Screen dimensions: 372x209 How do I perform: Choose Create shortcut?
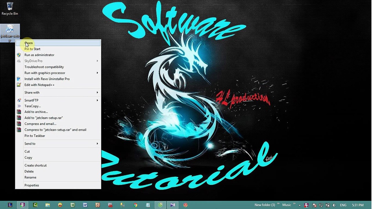click(x=58, y=165)
